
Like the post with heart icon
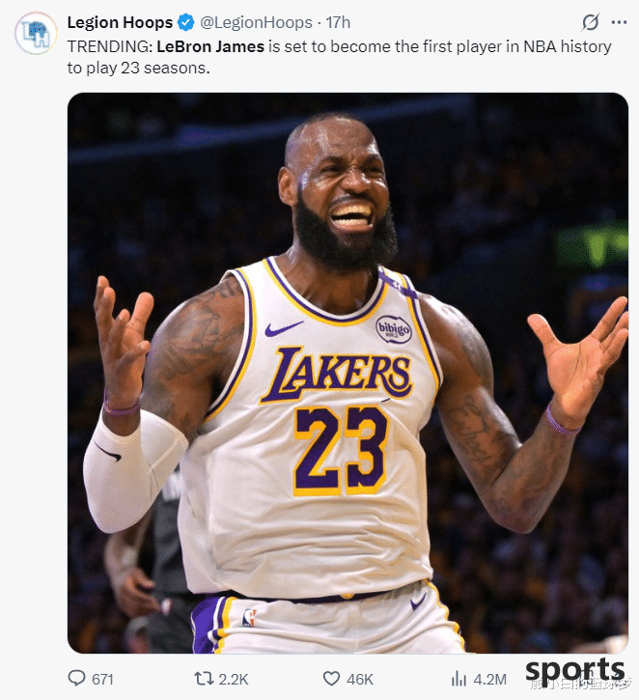point(331,679)
